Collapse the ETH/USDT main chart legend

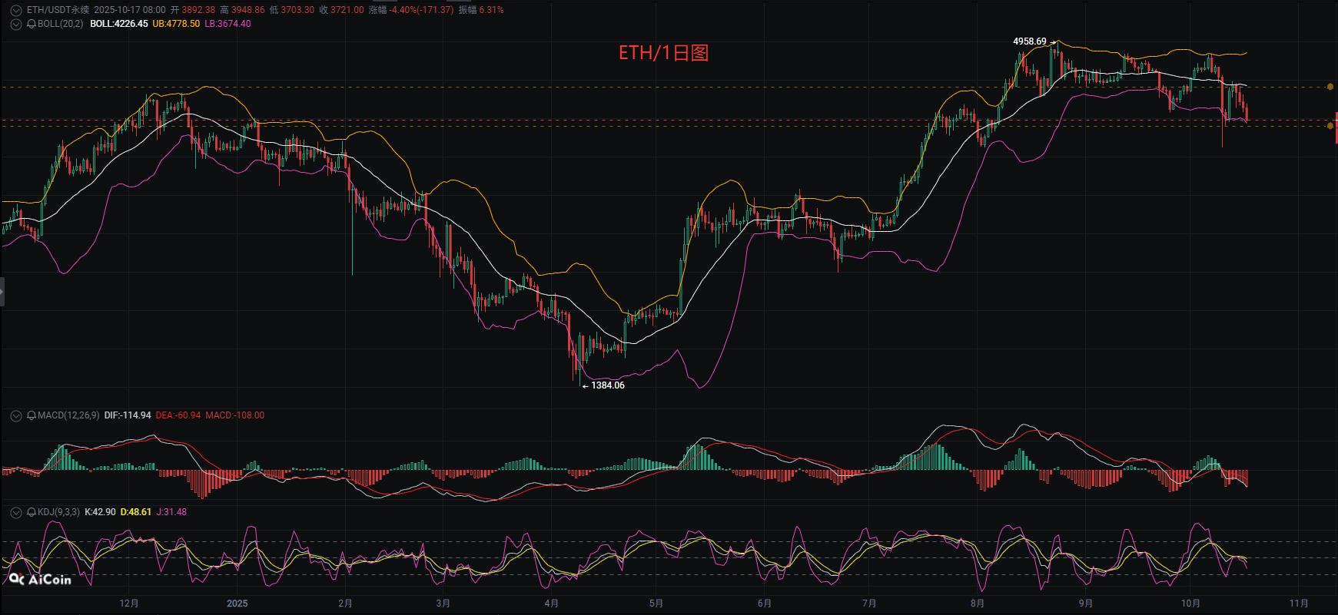pos(15,10)
